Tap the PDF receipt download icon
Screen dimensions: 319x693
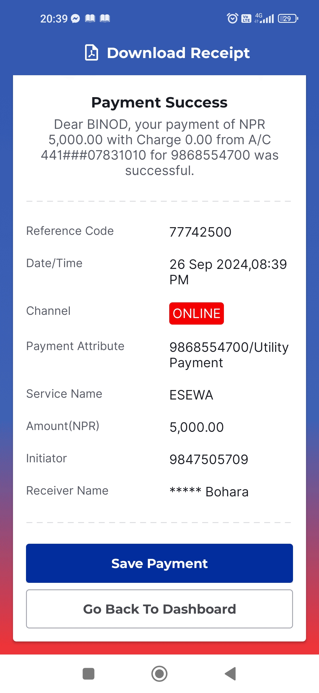(x=92, y=53)
